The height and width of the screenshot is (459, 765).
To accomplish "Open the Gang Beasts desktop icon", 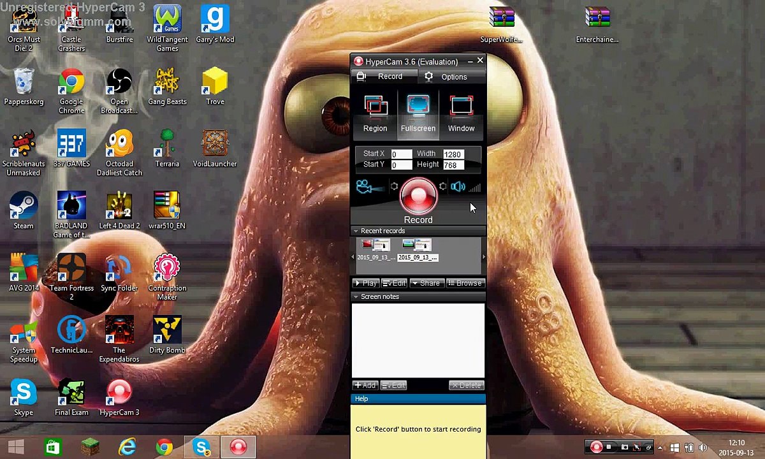I will pos(167,87).
